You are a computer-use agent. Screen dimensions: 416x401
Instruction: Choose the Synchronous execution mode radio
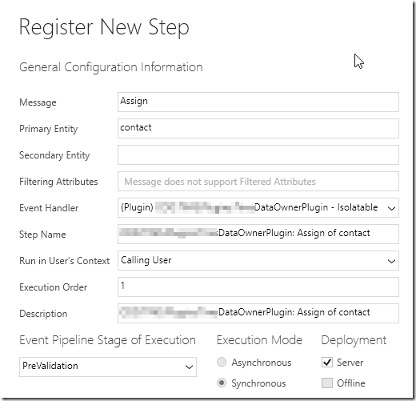pyautogui.click(x=222, y=383)
